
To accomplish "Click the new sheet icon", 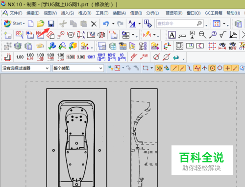I will coord(8,35).
